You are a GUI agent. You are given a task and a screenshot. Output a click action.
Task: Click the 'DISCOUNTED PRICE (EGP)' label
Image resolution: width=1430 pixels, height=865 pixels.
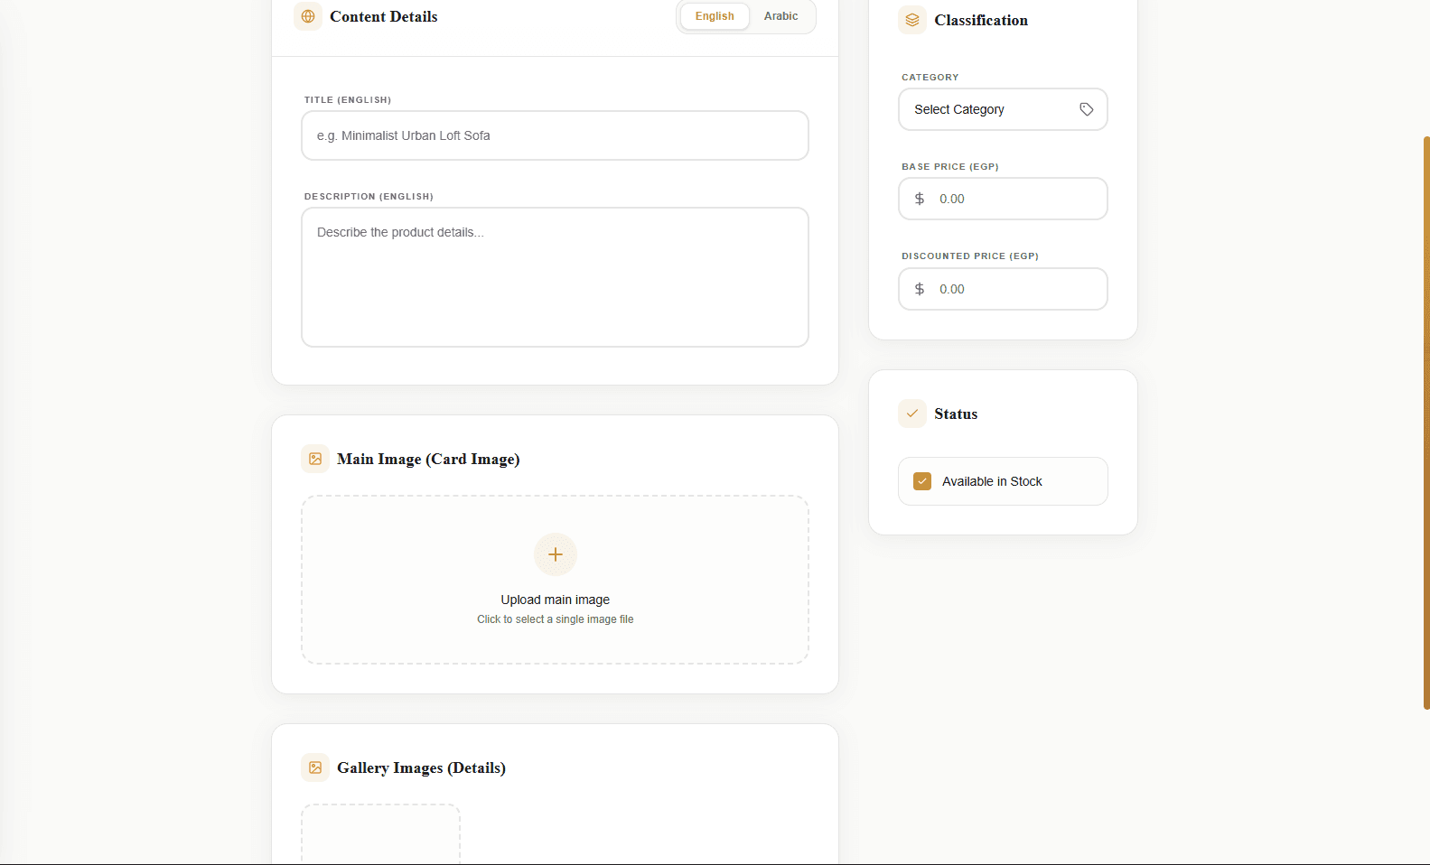[x=970, y=256]
